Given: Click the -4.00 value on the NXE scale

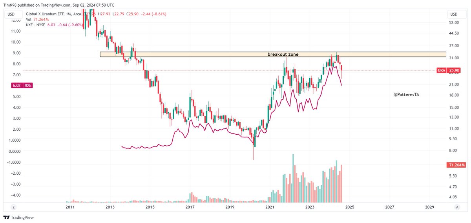Looking at the screenshot, I should 15,195.
